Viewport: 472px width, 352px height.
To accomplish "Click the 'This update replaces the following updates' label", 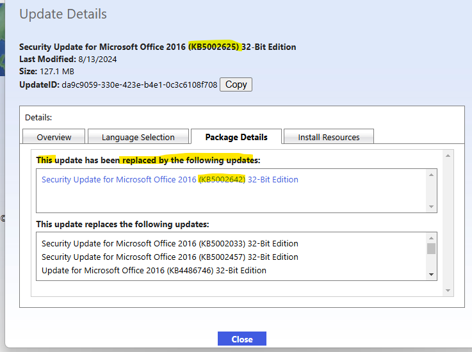I will point(122,225).
